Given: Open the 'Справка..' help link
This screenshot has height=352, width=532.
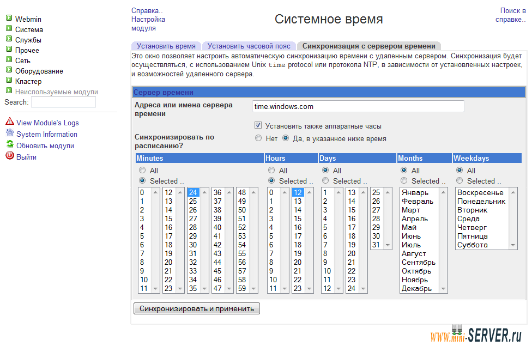Looking at the screenshot, I should (147, 10).
